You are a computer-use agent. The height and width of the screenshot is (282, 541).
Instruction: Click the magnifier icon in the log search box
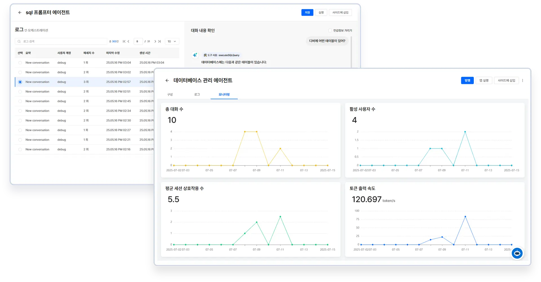click(x=19, y=41)
